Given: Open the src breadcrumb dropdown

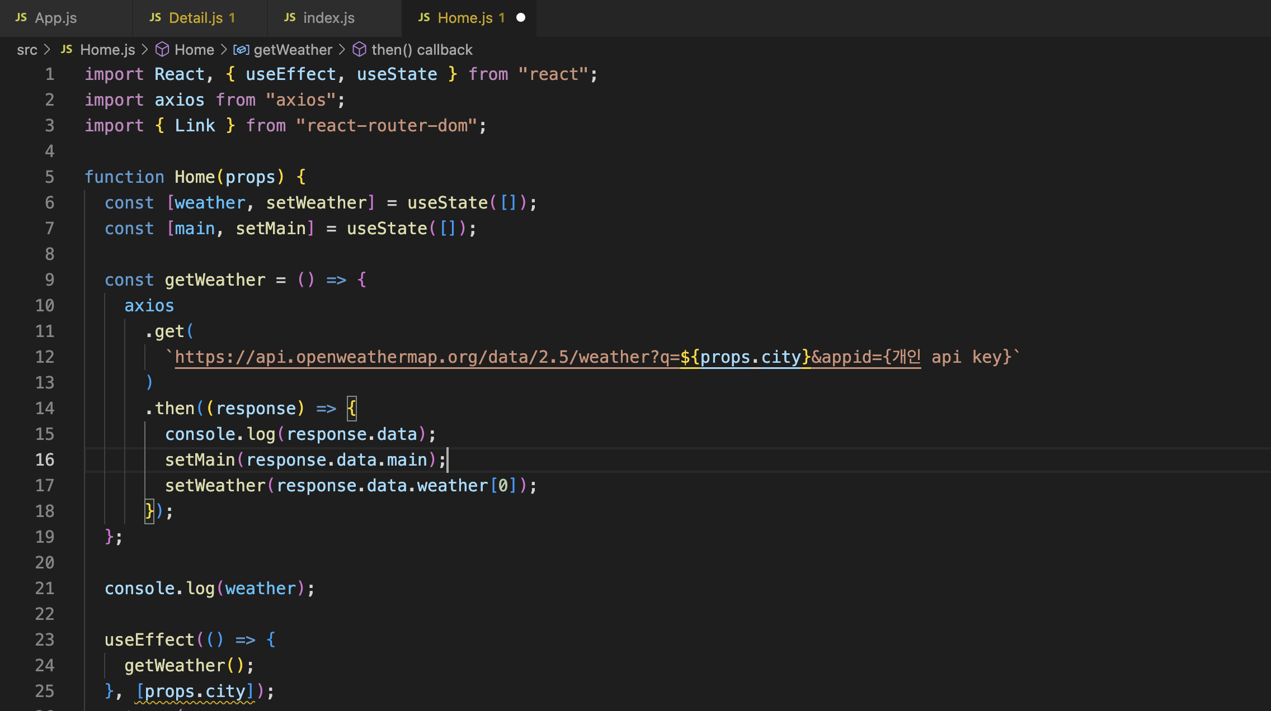Looking at the screenshot, I should (27, 50).
